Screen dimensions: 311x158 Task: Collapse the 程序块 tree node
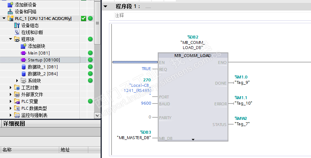11,39
